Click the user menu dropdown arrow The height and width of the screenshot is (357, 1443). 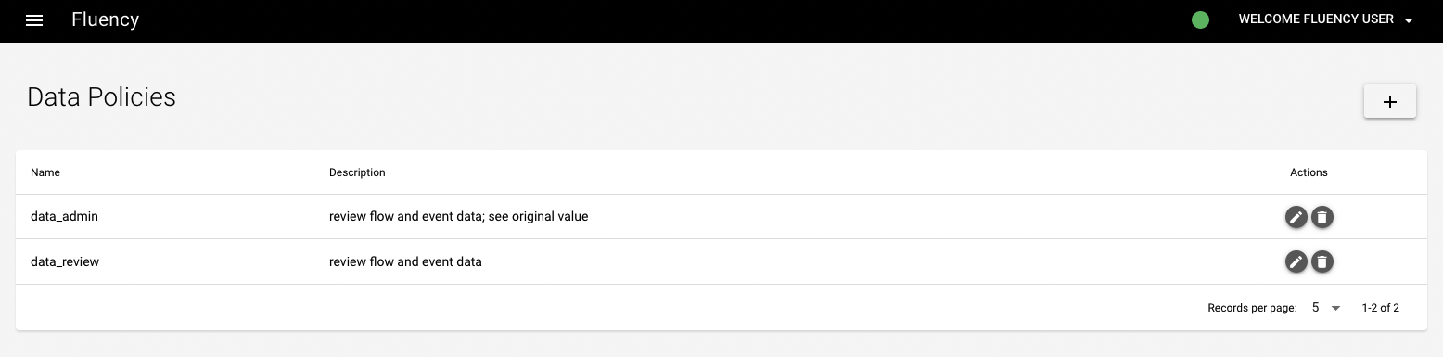(x=1409, y=20)
